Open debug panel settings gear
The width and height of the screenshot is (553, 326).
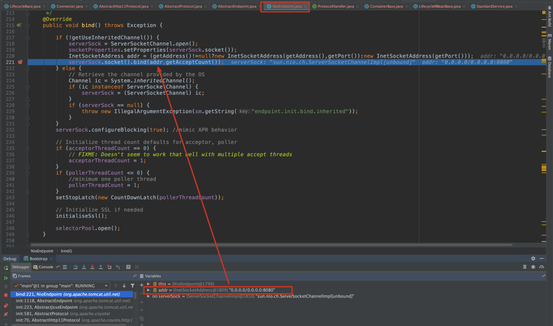click(x=533, y=258)
